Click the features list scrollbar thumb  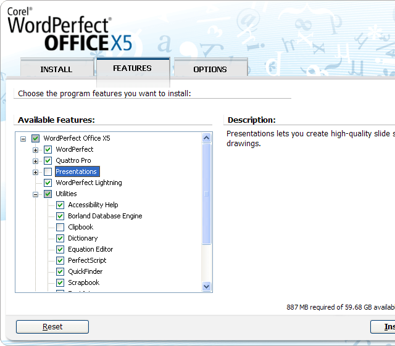(x=207, y=194)
